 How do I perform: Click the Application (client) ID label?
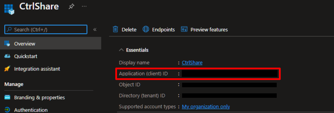[x=143, y=73]
